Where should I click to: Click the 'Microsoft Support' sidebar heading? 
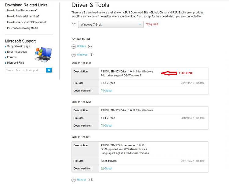(20, 41)
